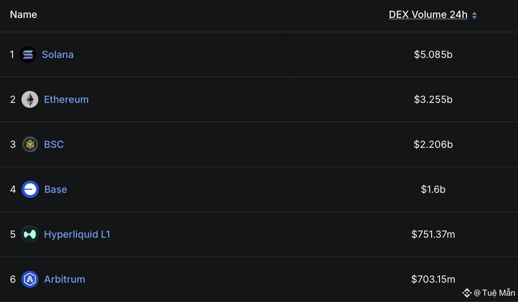Open the Base chain link

56,189
